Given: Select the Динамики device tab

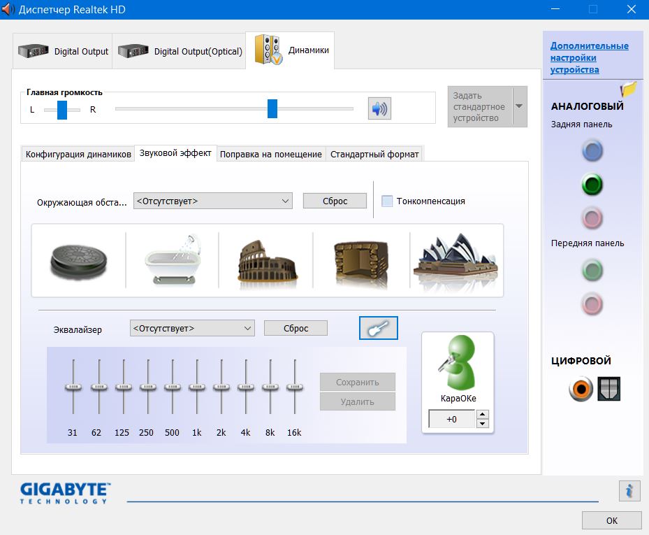Looking at the screenshot, I should click(x=290, y=50).
